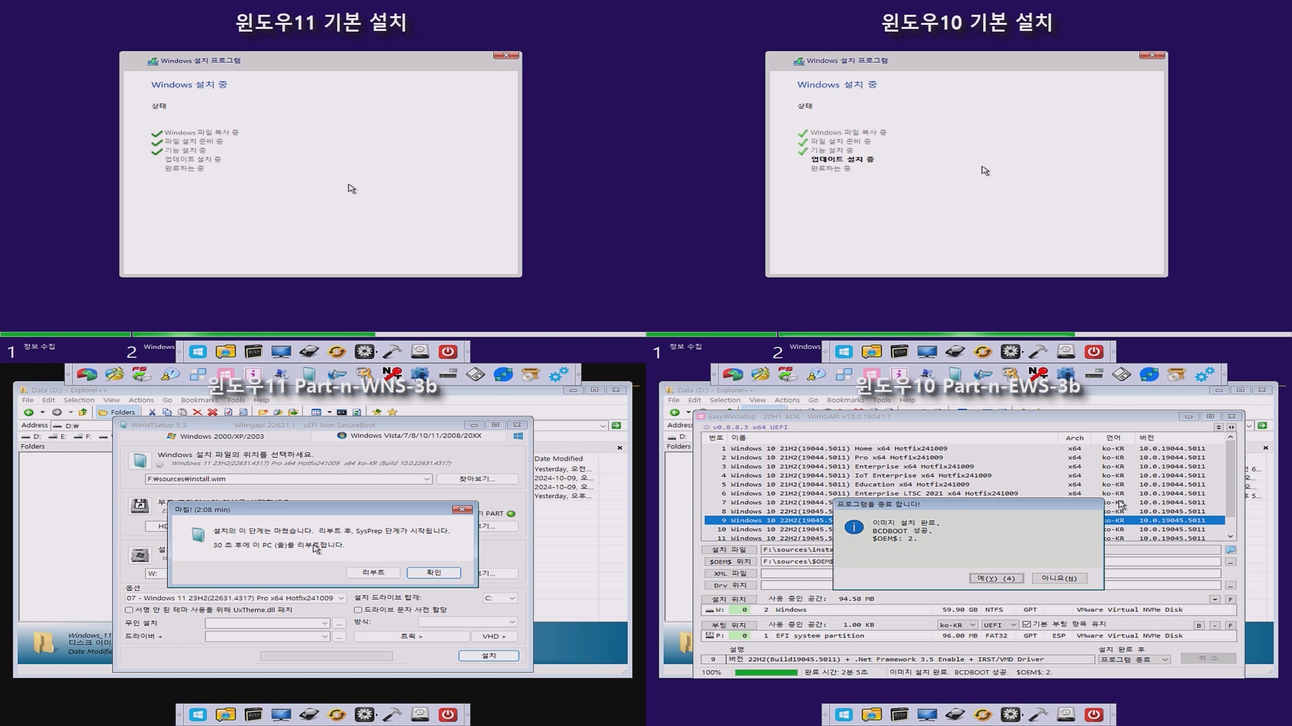Open the Go menu in Explorer++ behind EasyWinSetup
Viewport: 1292px width, 726px height.
click(x=813, y=400)
